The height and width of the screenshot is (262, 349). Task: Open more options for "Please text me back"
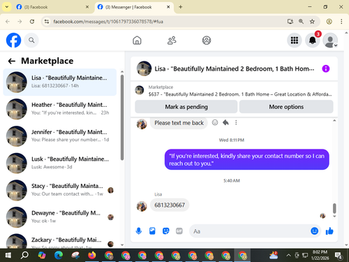tap(236, 122)
